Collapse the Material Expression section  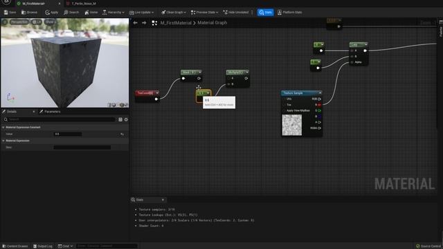pos(3,140)
